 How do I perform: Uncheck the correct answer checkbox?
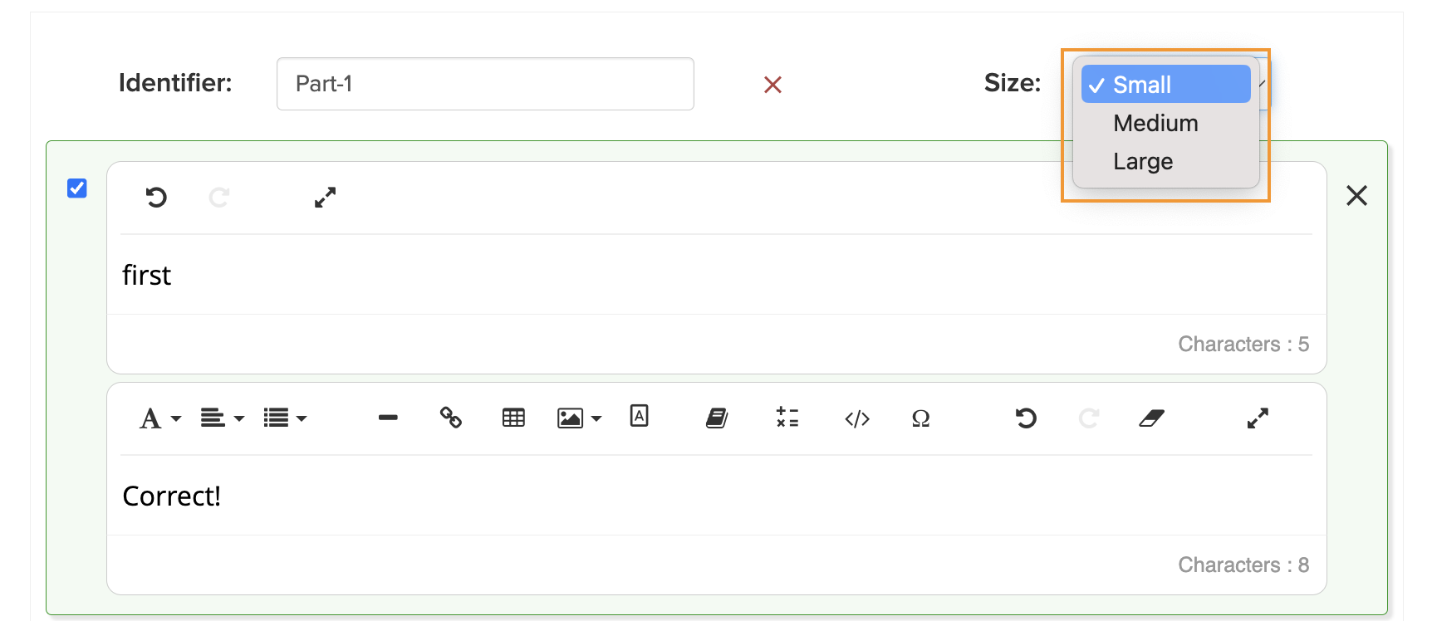(77, 188)
